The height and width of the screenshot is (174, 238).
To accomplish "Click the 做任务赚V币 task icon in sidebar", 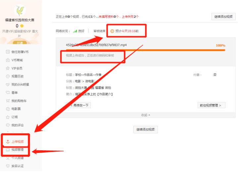I will click(x=8, y=52).
